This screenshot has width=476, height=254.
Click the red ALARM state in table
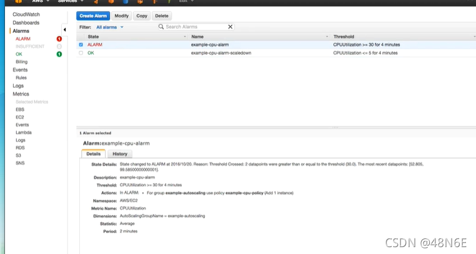click(x=95, y=45)
